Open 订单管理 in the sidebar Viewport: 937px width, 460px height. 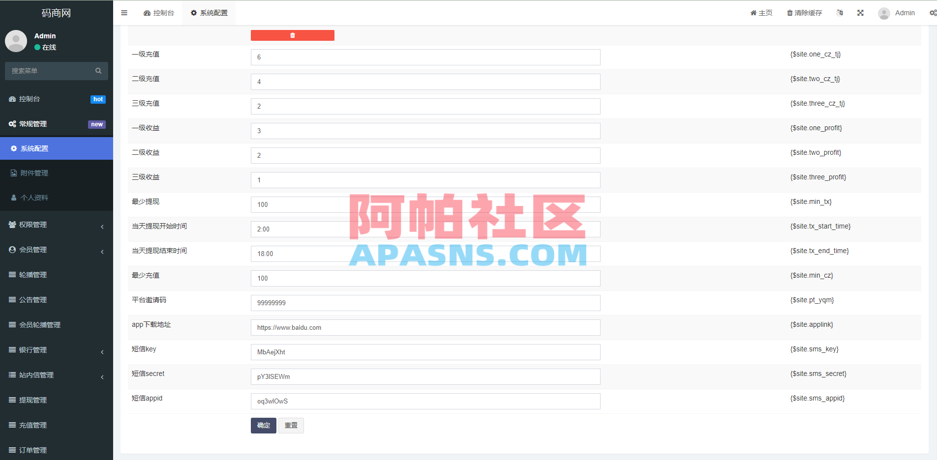pos(57,450)
